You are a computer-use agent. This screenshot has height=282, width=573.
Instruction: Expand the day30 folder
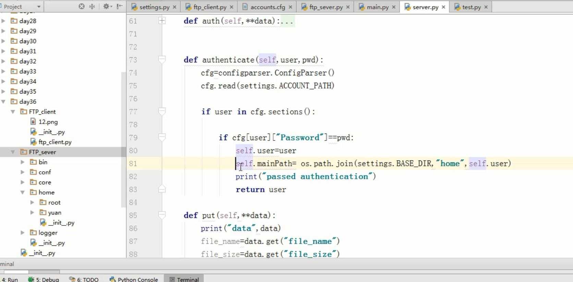[x=3, y=41]
